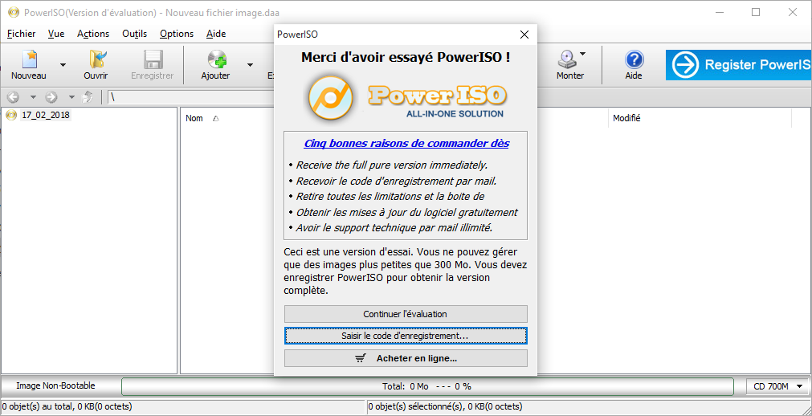Click the forward navigation arrow icon
812x416 pixels.
pos(51,97)
